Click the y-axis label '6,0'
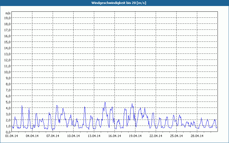229x143 pixels. pos(8,96)
